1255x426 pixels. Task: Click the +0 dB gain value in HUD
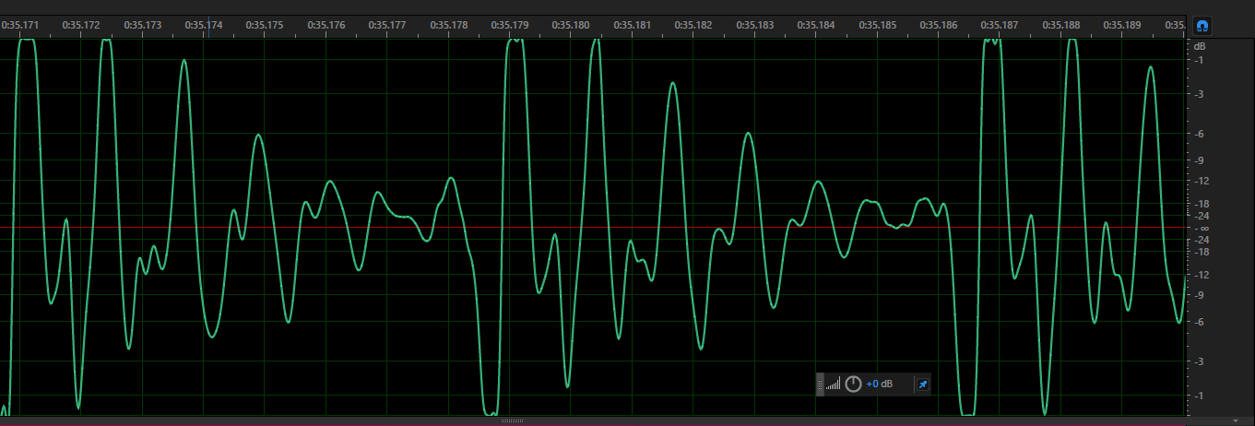pos(879,385)
